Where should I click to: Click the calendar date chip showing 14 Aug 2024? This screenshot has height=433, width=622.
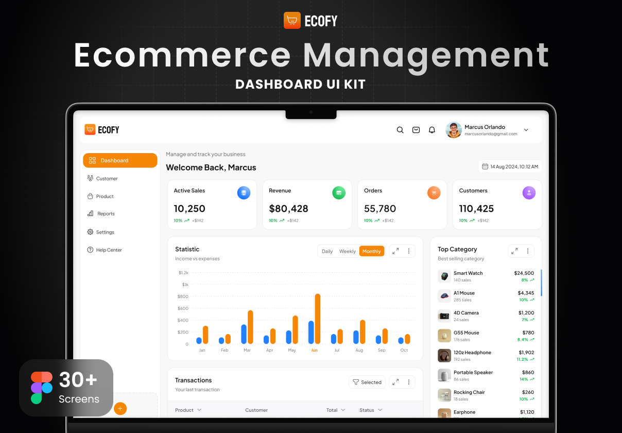(x=510, y=166)
